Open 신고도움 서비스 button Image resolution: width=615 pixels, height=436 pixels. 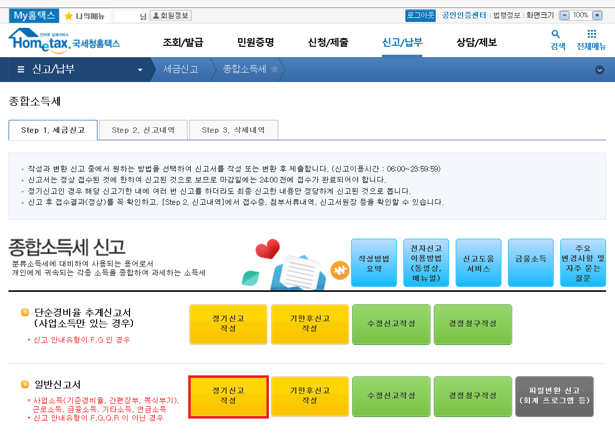pyautogui.click(x=479, y=263)
